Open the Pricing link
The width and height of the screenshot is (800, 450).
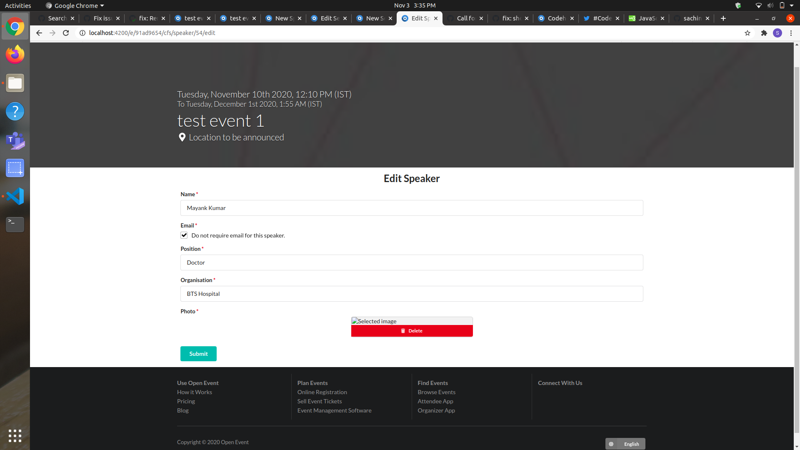[x=186, y=401]
